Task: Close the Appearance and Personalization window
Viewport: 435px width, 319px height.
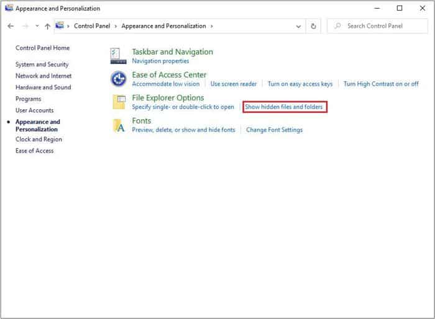Action: point(422,8)
